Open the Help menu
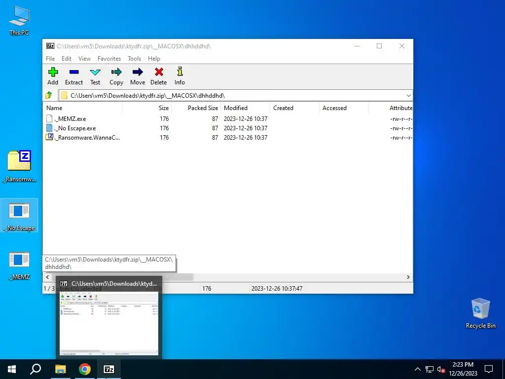 tap(154, 59)
